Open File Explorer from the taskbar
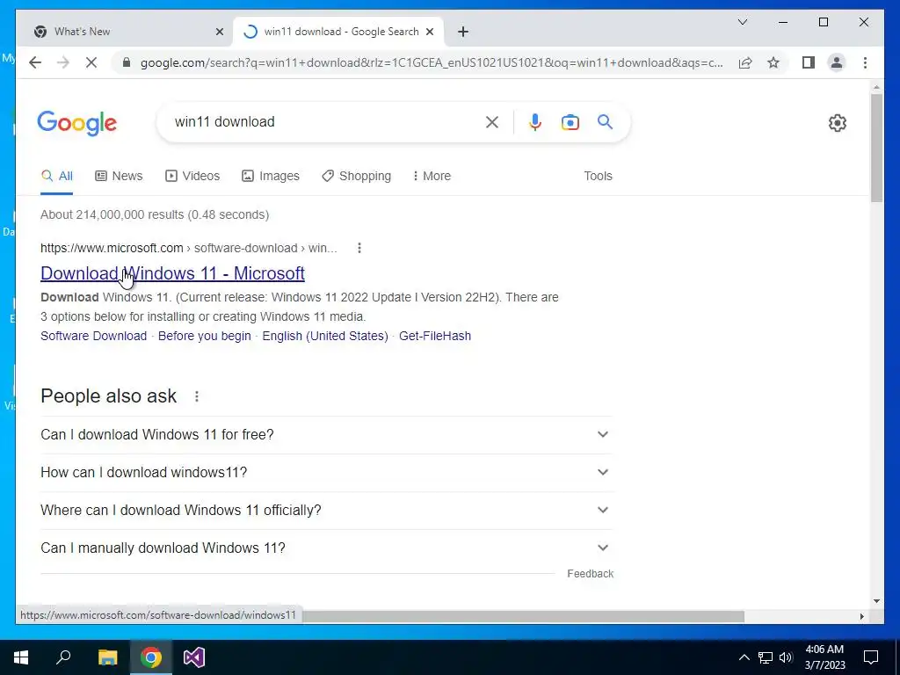 click(107, 657)
